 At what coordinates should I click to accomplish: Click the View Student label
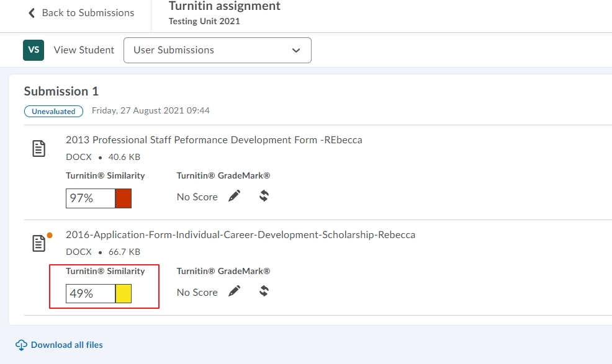coord(84,50)
